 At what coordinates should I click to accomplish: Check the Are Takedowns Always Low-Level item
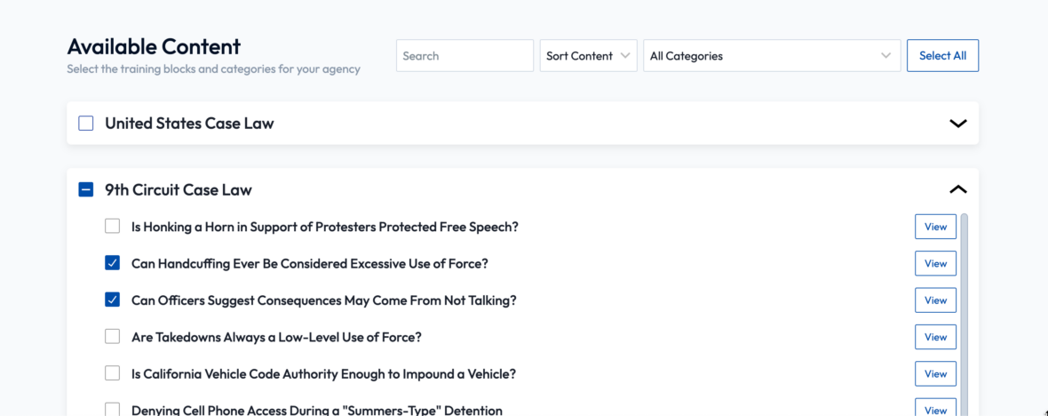(112, 337)
